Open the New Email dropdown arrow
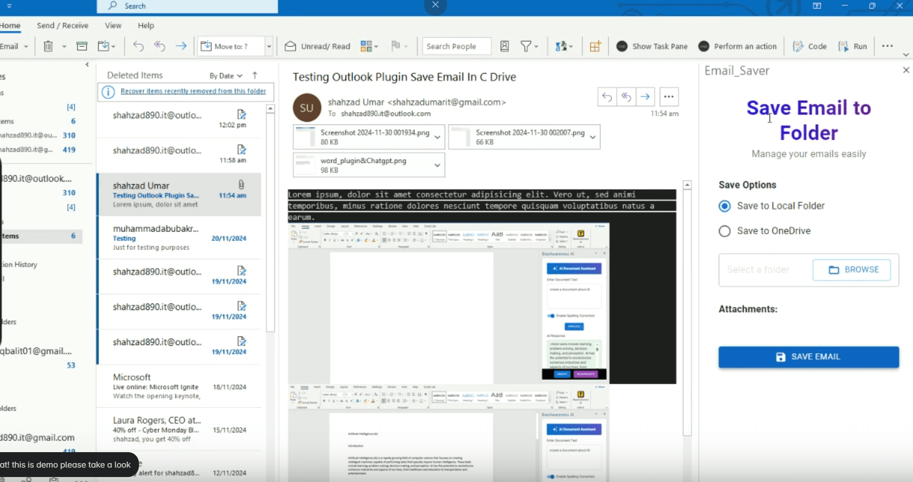Screen dimensions: 913x482 [x=26, y=46]
